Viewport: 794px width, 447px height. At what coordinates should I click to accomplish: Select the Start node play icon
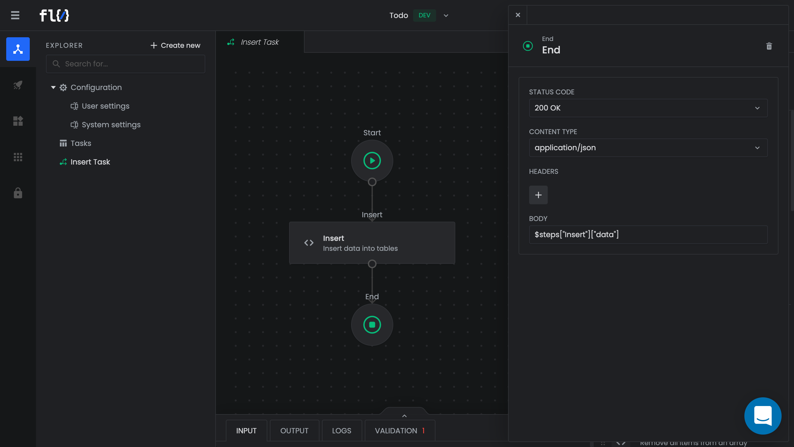pyautogui.click(x=372, y=161)
